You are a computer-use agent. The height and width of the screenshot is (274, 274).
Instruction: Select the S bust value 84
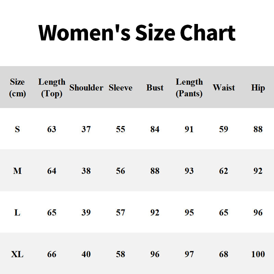[x=155, y=129]
